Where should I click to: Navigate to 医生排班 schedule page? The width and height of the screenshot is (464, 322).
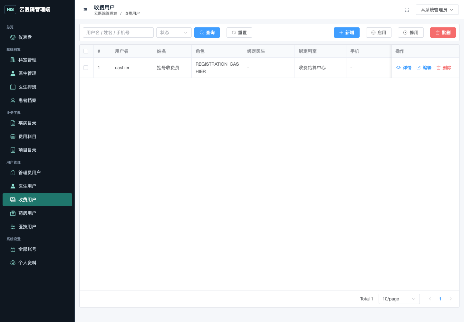(37, 87)
